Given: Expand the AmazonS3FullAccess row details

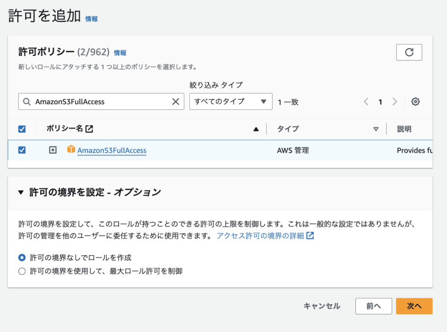Looking at the screenshot, I should [53, 150].
